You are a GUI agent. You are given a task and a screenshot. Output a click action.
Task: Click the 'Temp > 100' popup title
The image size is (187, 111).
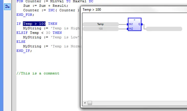pyautogui.click(x=92, y=9)
